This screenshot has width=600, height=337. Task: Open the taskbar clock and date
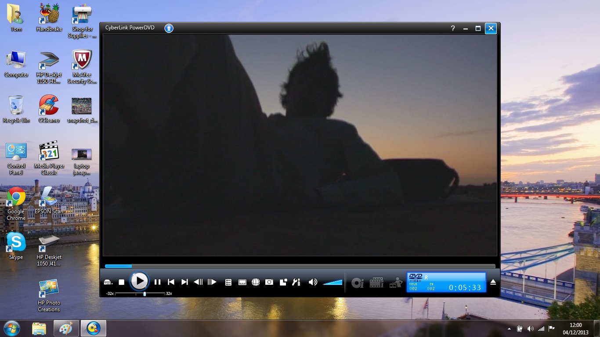point(575,329)
